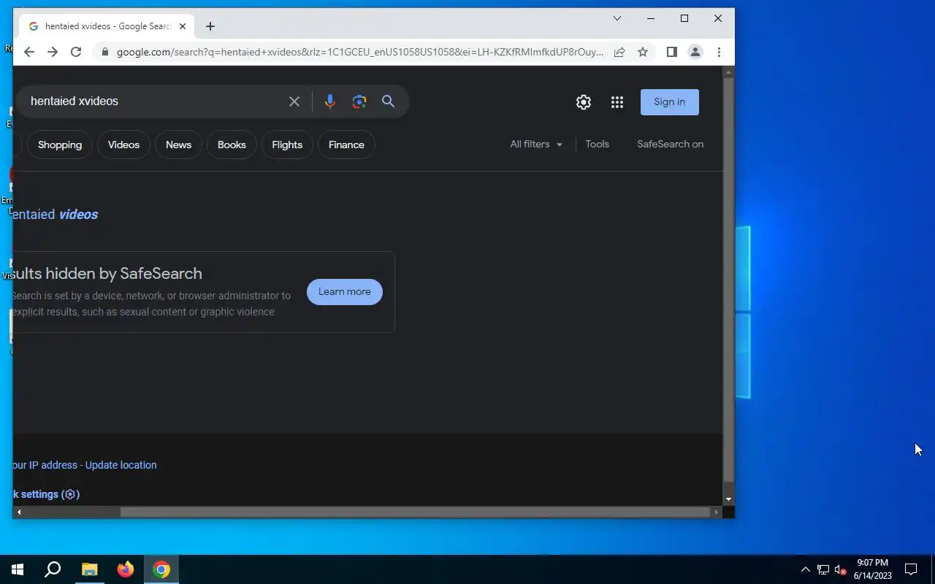Open Chrome three-dot menu
This screenshot has width=935, height=584.
point(719,52)
